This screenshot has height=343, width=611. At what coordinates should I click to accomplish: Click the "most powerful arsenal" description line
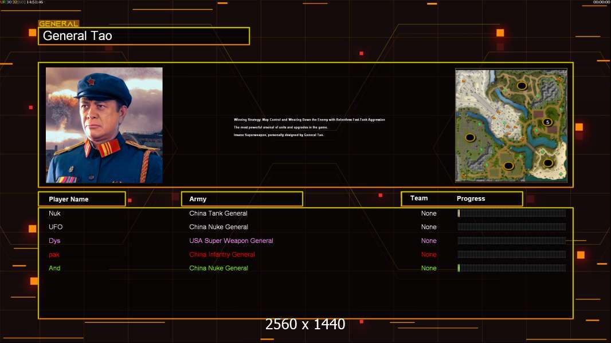(x=280, y=127)
